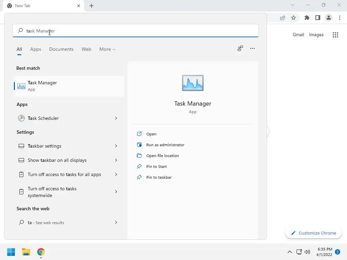Click the Task Scheduler clock icon

point(21,118)
